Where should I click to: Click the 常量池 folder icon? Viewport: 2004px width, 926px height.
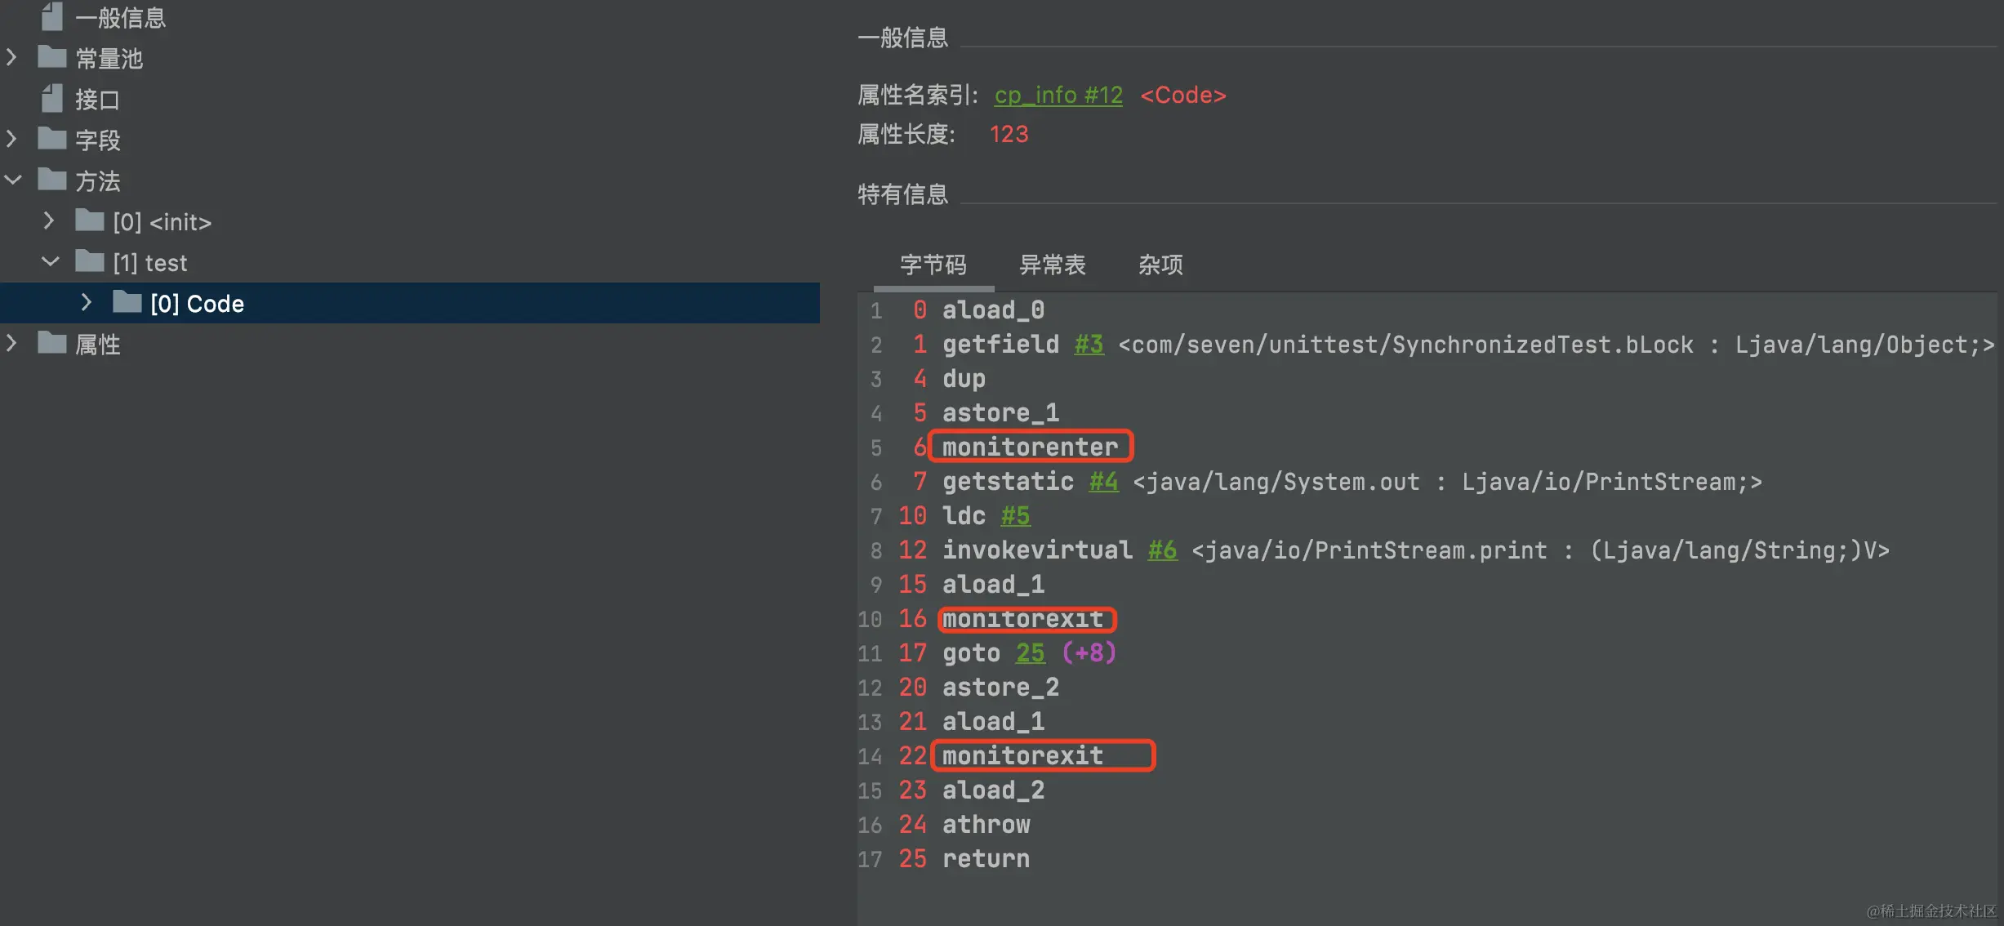[x=52, y=58]
